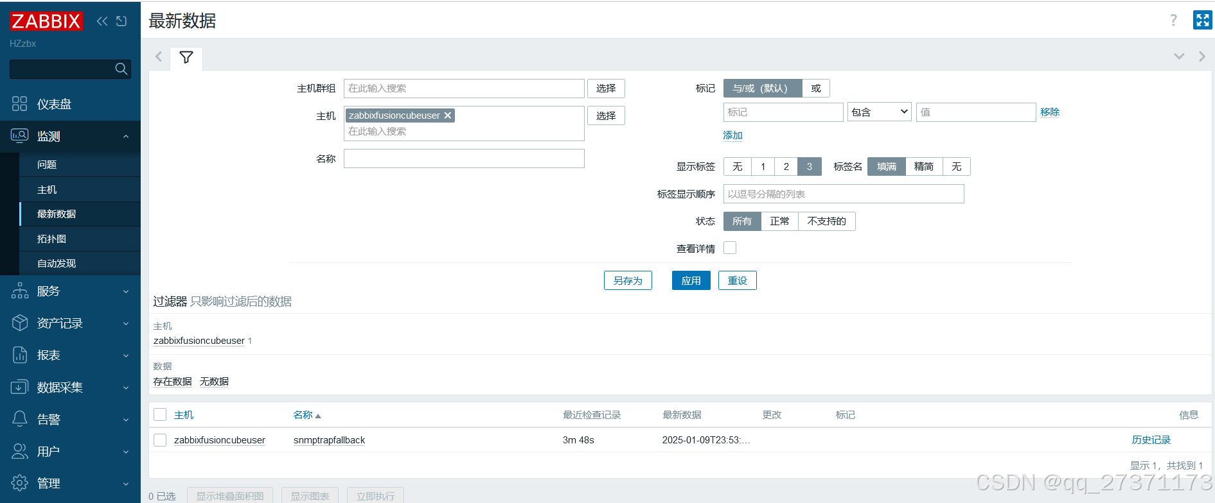Viewport: 1215px width, 503px height.
Task: Open the 最新数据 submenu item
Action: click(80, 214)
